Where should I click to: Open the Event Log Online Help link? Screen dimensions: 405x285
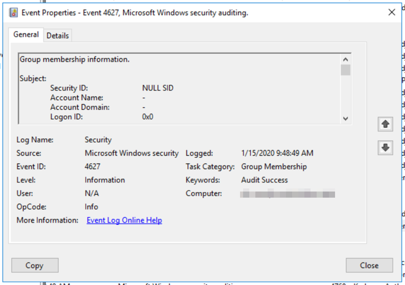124,220
